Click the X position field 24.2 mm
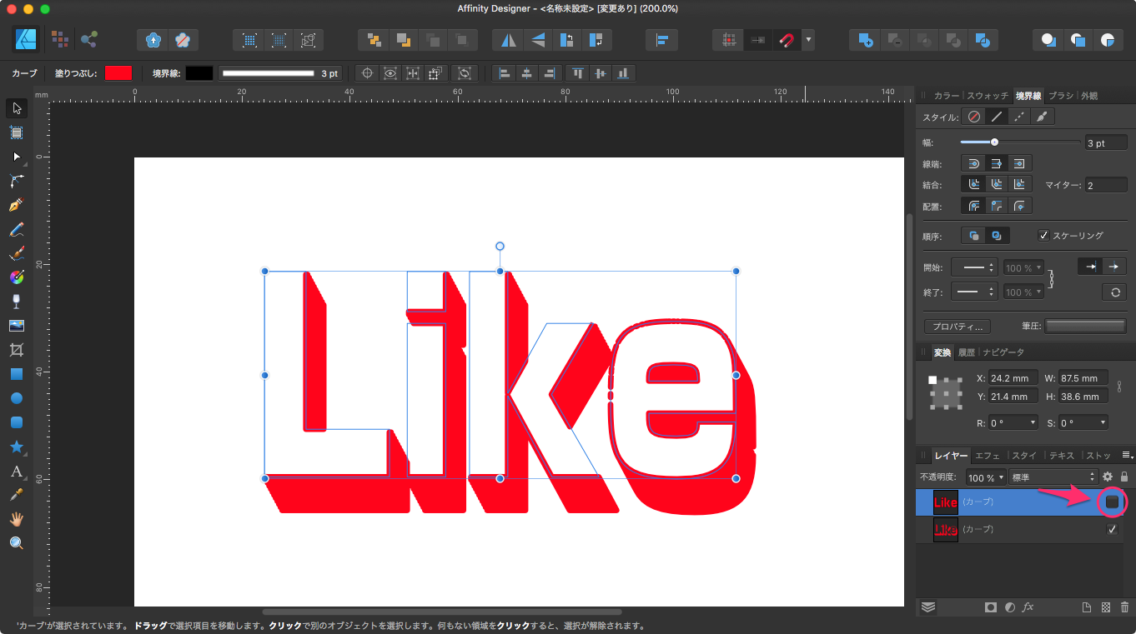Image resolution: width=1136 pixels, height=634 pixels. [x=1013, y=378]
